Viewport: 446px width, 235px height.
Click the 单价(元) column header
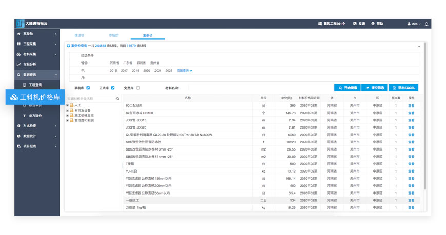286,98
